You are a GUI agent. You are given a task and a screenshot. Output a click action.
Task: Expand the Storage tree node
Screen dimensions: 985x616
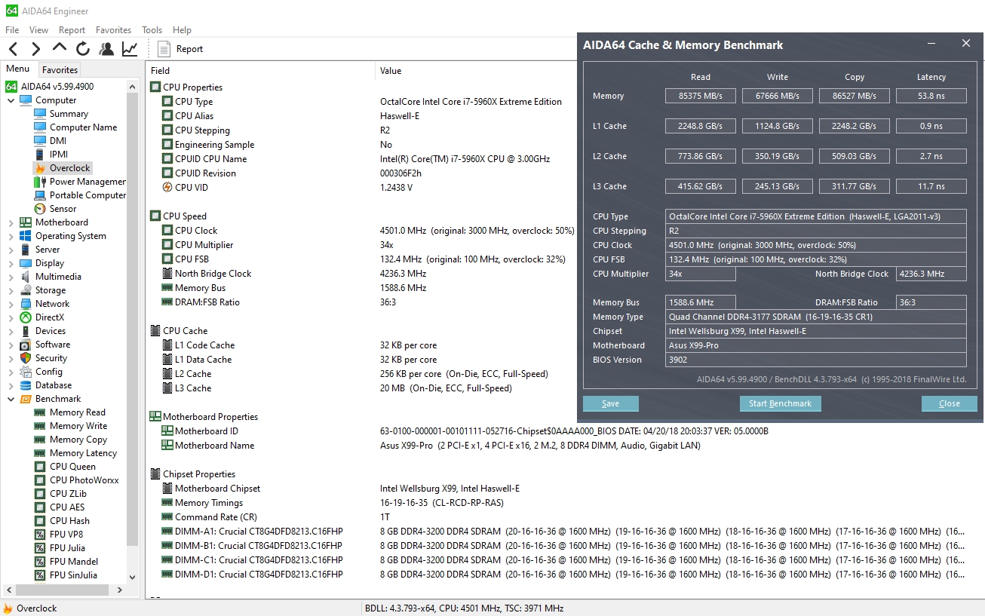(11, 290)
